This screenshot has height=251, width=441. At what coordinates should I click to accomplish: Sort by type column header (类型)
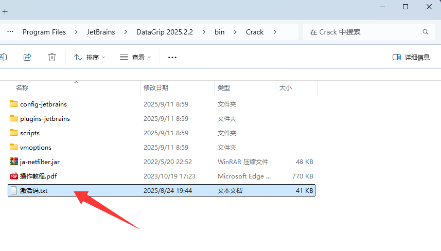[x=224, y=87]
